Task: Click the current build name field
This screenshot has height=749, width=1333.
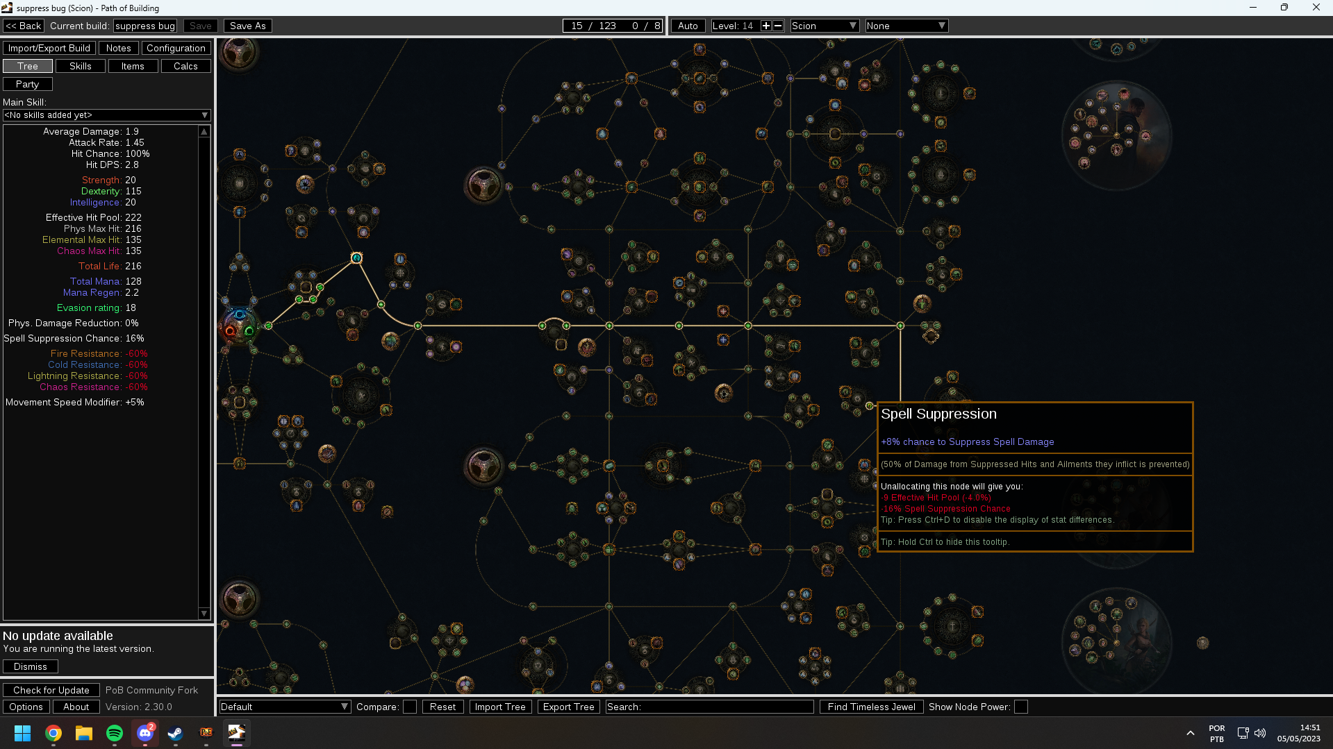Action: point(145,26)
